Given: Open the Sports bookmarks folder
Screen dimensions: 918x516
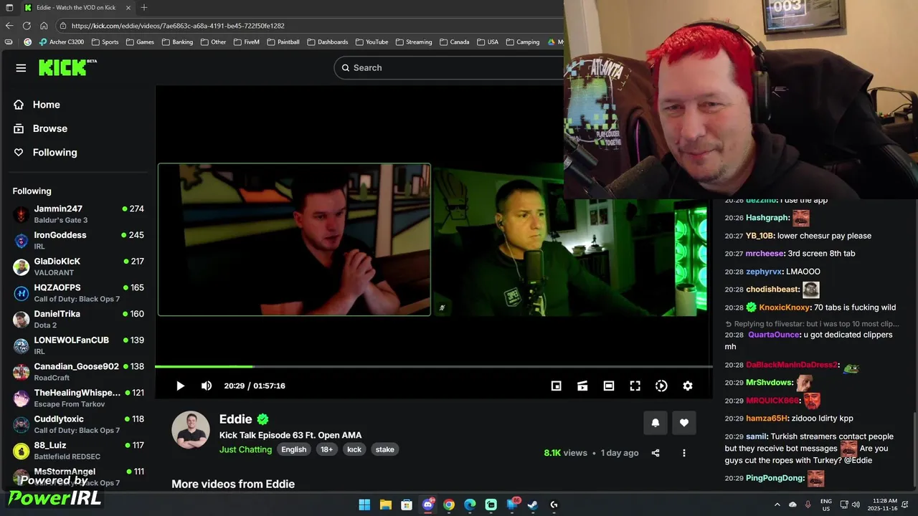Looking at the screenshot, I should (105, 42).
